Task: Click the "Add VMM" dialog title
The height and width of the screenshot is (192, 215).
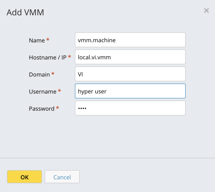Action: 25,12
